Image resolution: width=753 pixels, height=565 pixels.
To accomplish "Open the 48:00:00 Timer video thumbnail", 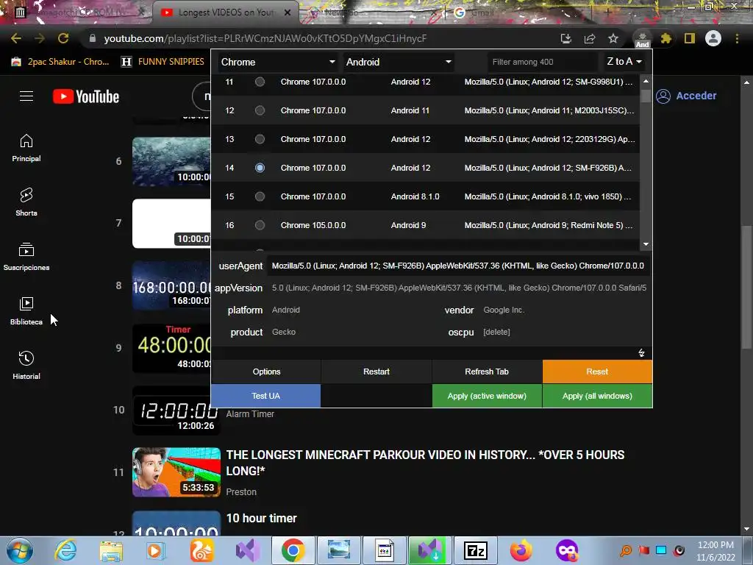I will pyautogui.click(x=172, y=348).
